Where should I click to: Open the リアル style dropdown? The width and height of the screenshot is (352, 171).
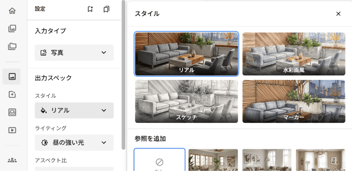pos(74,110)
